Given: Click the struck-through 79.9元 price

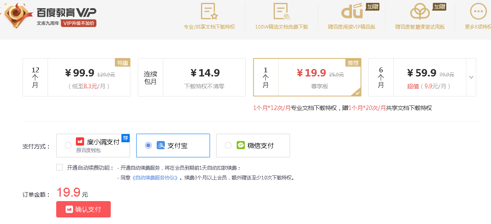Looking at the screenshot, I should (x=447, y=75).
